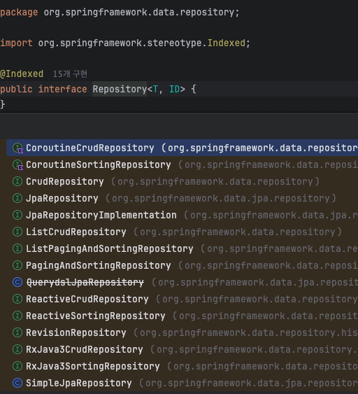Click the '15개 구현' implementations inlay hint

(70, 74)
